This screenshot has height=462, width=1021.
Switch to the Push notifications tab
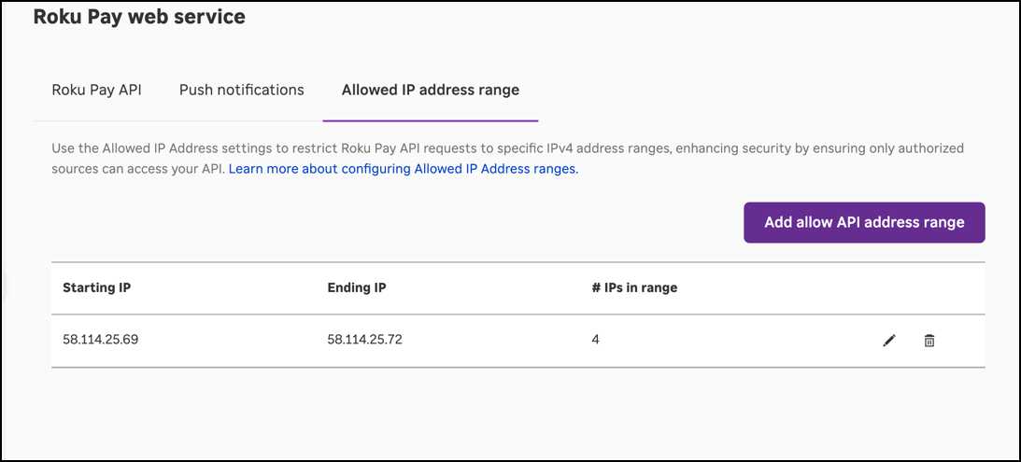click(241, 90)
